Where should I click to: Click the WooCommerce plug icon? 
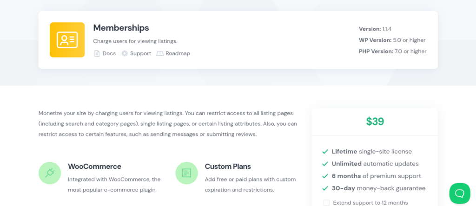(x=50, y=173)
